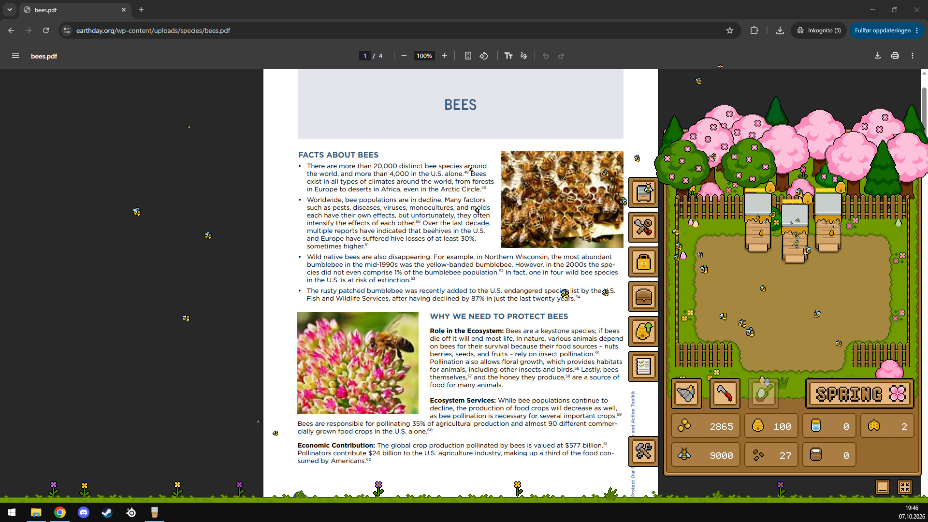Select the smoker tool in bee game
Screen dimensions: 928x522
[x=686, y=393]
